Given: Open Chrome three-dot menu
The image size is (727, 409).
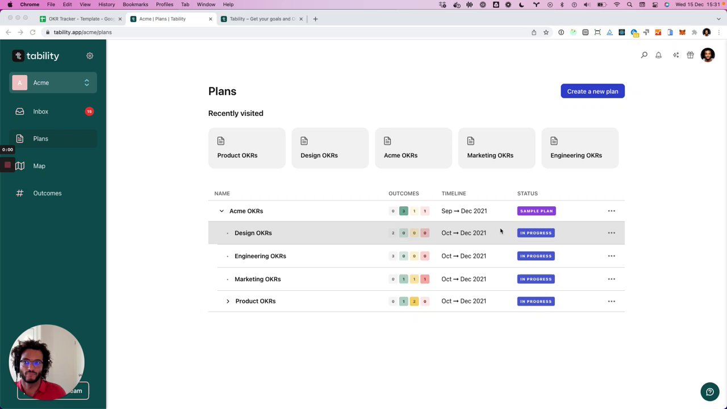Looking at the screenshot, I should pos(719,32).
